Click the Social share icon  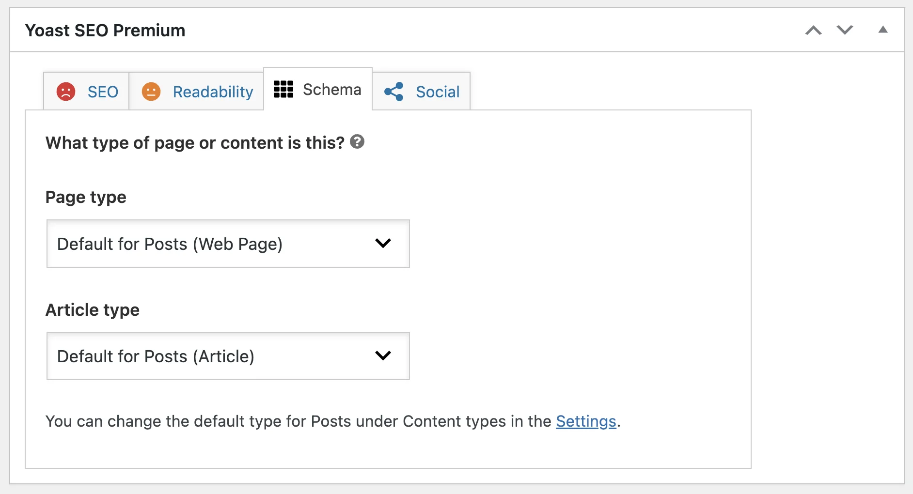tap(394, 92)
